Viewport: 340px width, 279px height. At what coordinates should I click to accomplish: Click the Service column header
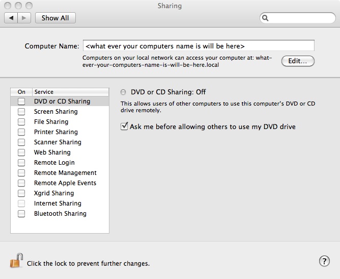69,92
